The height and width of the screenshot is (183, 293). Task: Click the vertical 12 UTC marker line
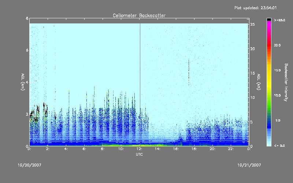pyautogui.click(x=140, y=84)
